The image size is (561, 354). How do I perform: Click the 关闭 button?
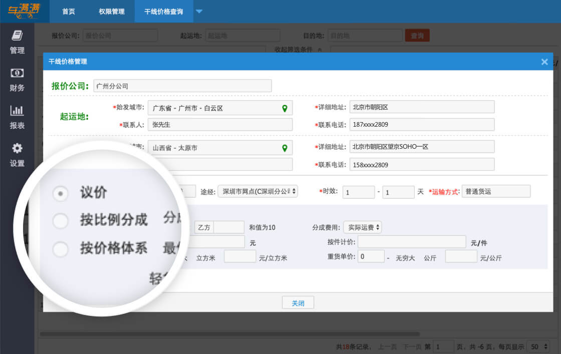(298, 303)
